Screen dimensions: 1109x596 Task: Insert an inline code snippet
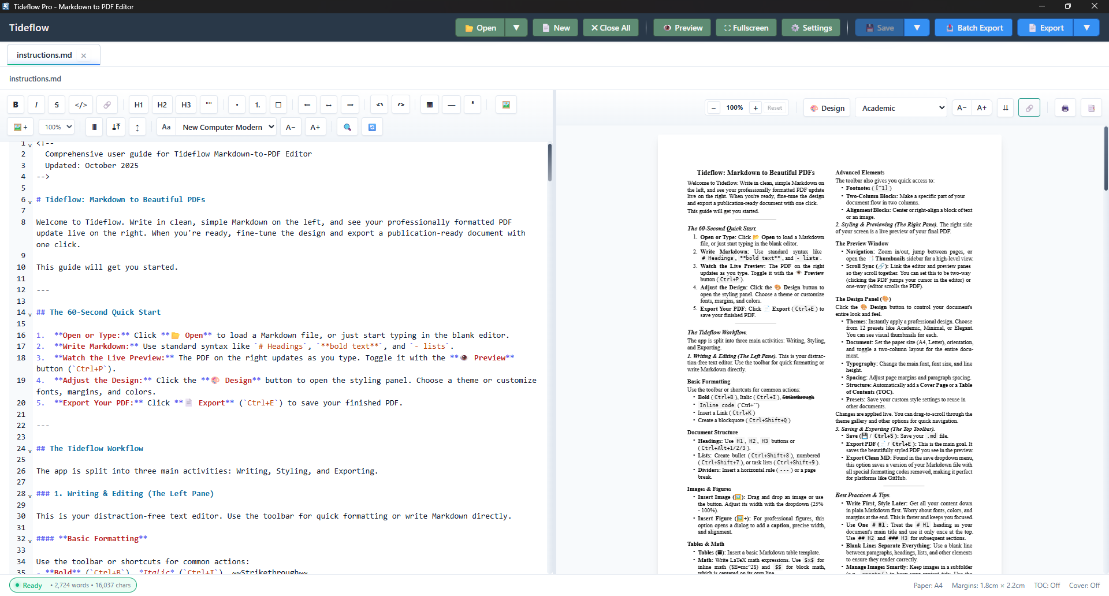[80, 105]
